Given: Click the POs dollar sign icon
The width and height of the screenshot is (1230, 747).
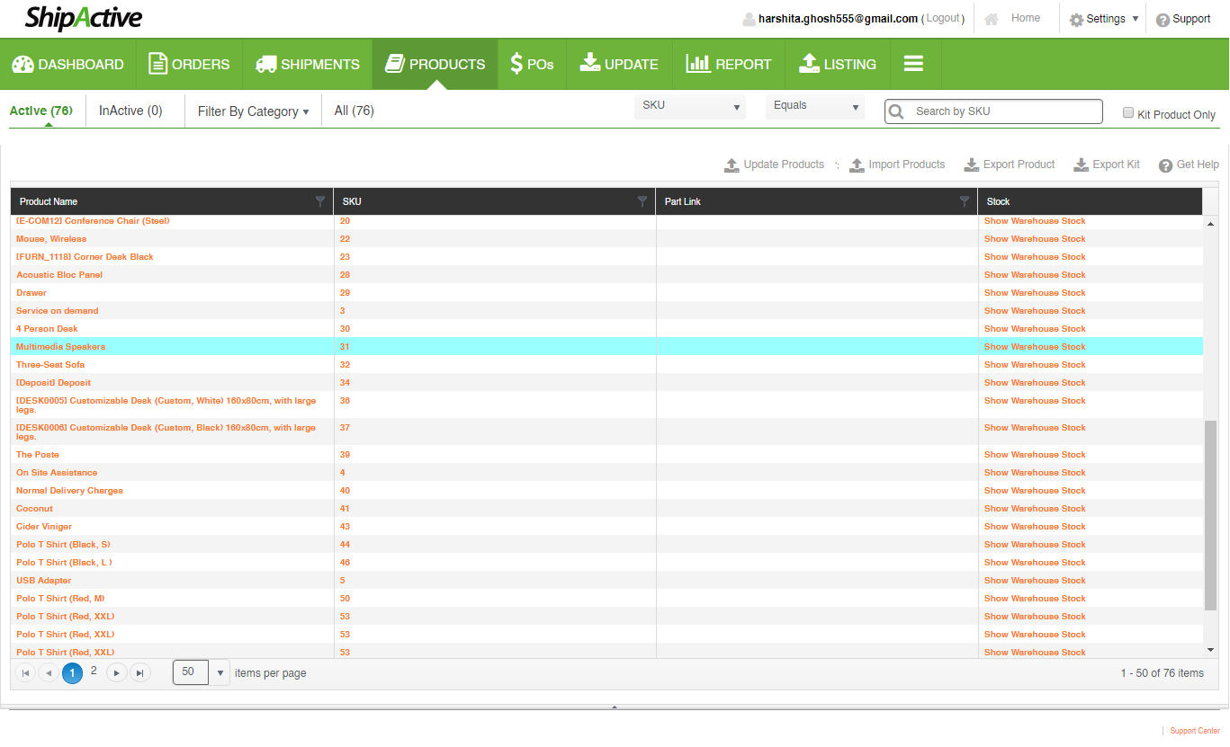Looking at the screenshot, I should (516, 64).
